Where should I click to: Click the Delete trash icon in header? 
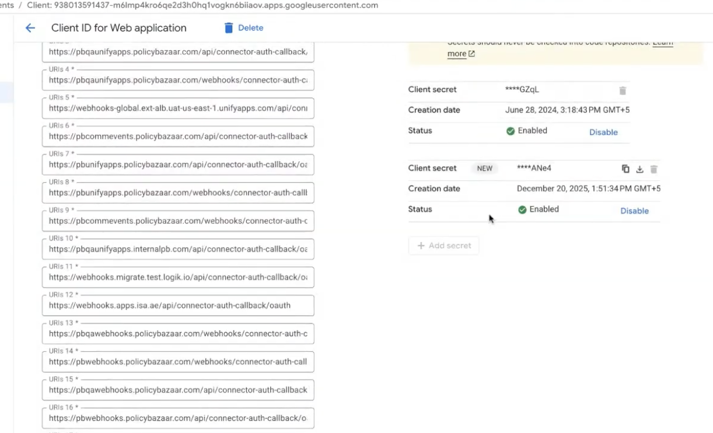[229, 28]
